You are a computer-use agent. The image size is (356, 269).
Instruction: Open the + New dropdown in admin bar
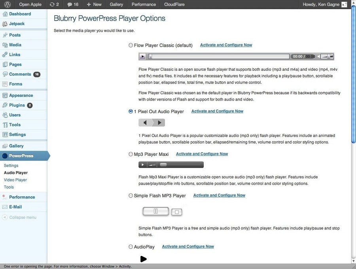point(94,4)
